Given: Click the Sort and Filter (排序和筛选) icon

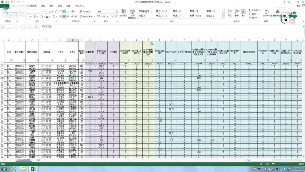Looking at the screenshot, I should (267, 12).
